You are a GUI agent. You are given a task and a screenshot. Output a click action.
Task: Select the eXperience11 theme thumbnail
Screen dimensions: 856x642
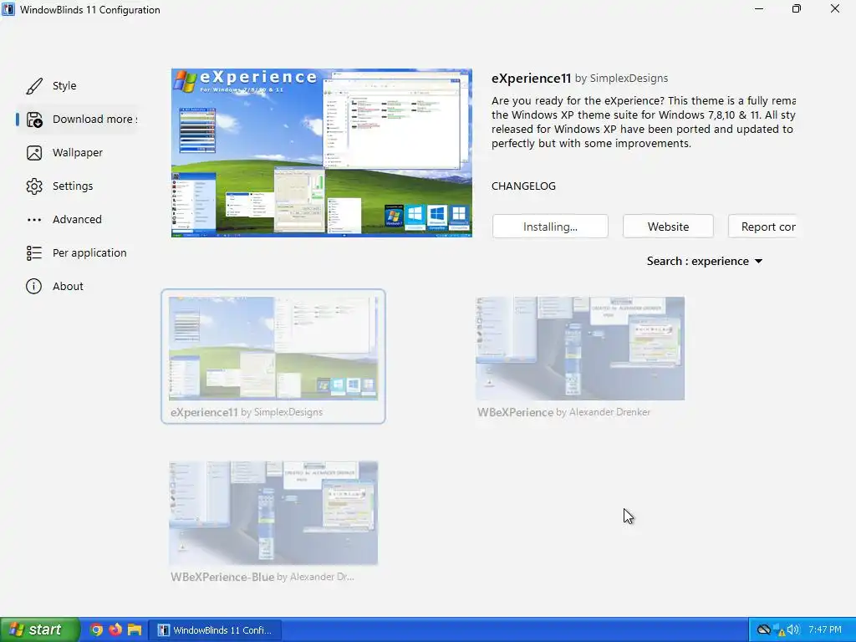coord(273,349)
